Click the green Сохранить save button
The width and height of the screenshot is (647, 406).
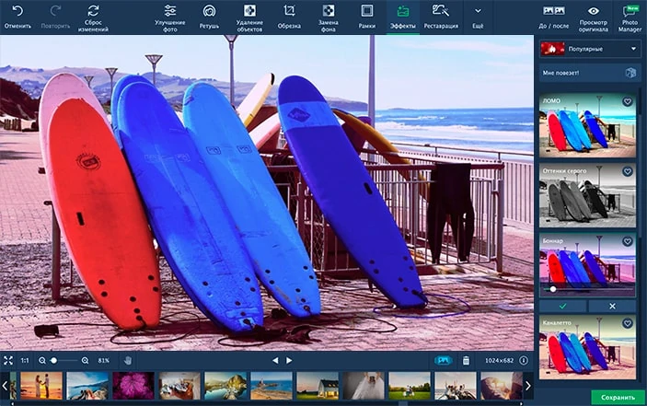click(x=618, y=397)
